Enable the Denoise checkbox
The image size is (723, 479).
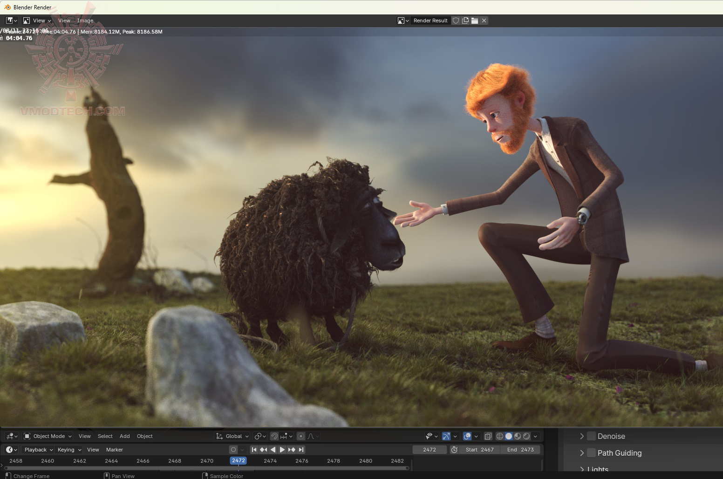(x=592, y=436)
